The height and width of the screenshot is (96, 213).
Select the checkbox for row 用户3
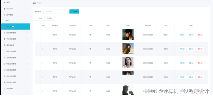38,63
